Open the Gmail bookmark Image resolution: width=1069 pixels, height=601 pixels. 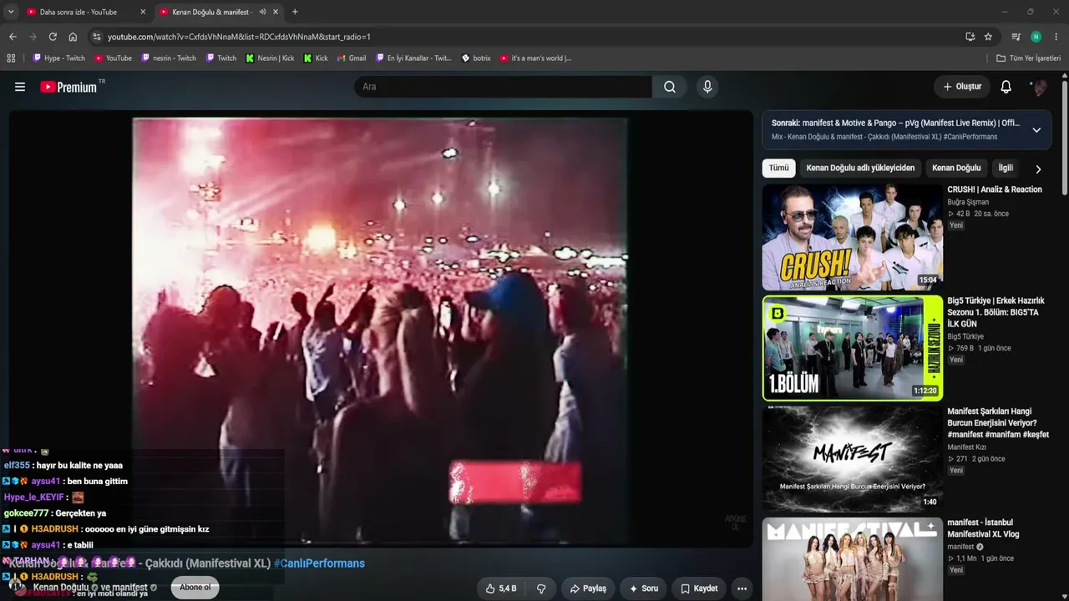tap(352, 58)
